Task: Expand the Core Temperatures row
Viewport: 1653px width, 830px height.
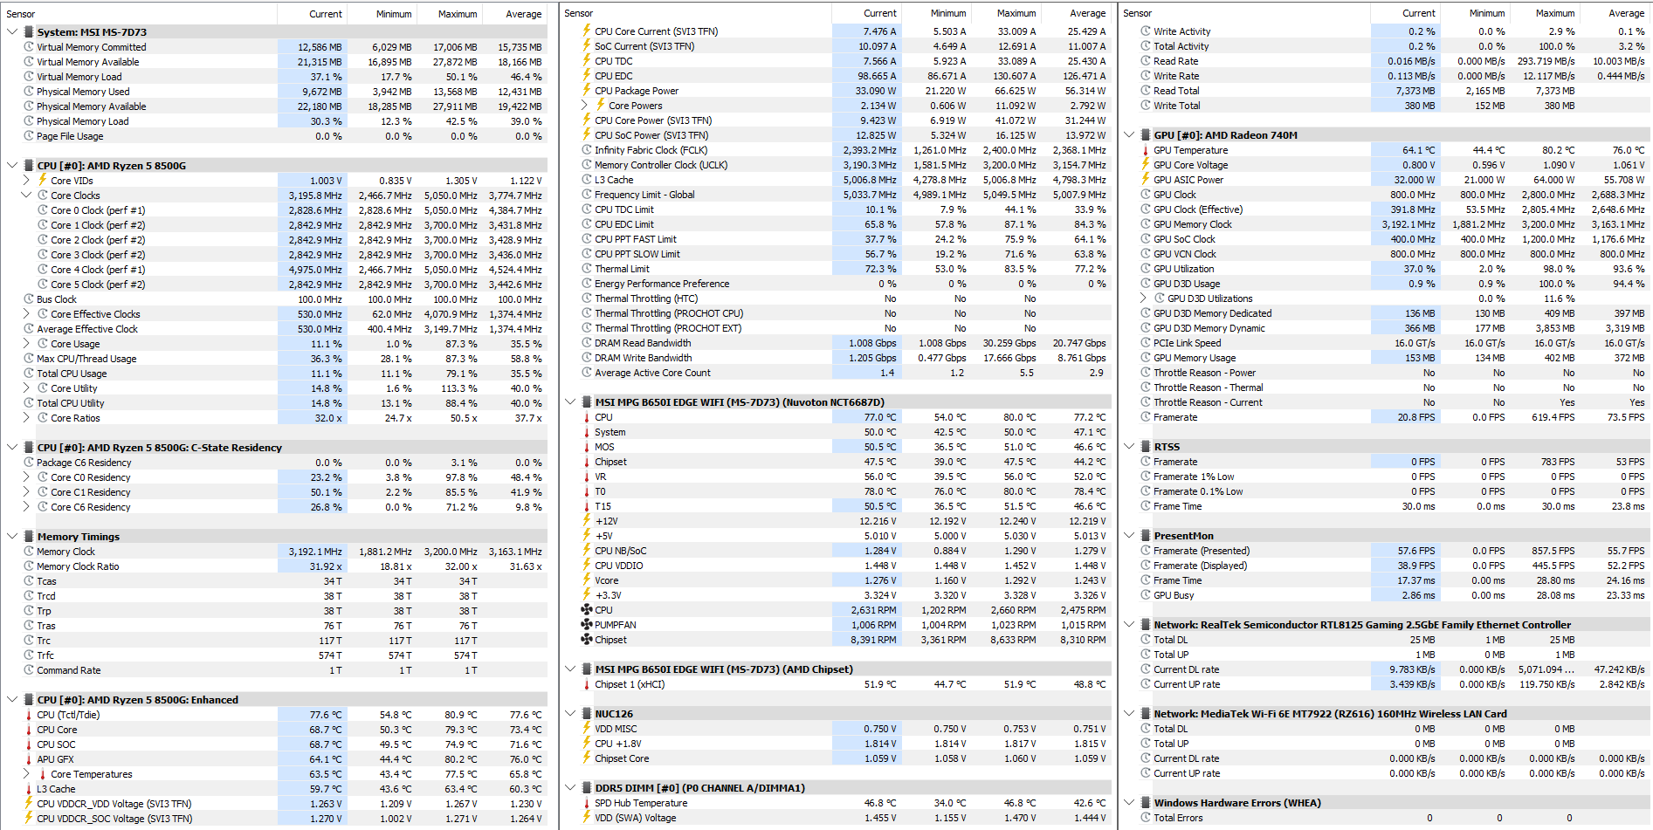Action: point(26,774)
